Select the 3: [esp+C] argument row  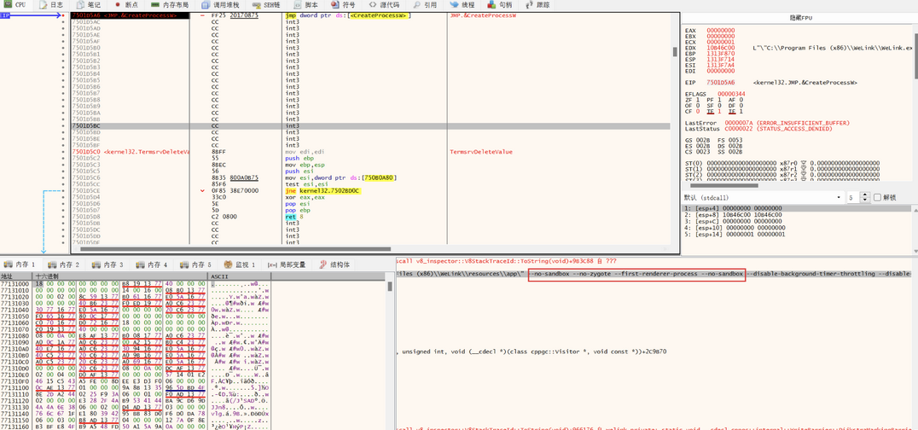pos(796,222)
